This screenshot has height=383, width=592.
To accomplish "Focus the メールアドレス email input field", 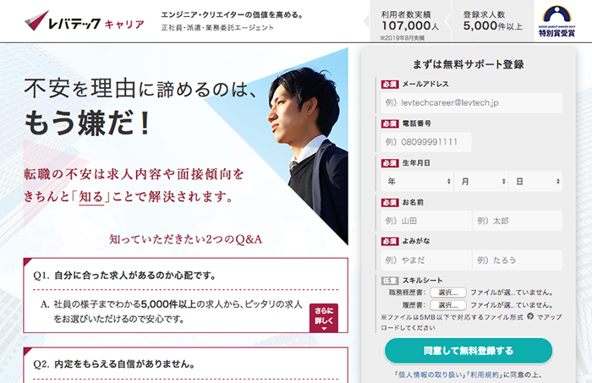I will (472, 102).
